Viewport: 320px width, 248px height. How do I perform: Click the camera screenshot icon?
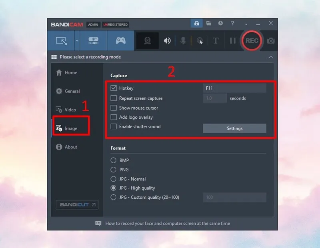(271, 40)
